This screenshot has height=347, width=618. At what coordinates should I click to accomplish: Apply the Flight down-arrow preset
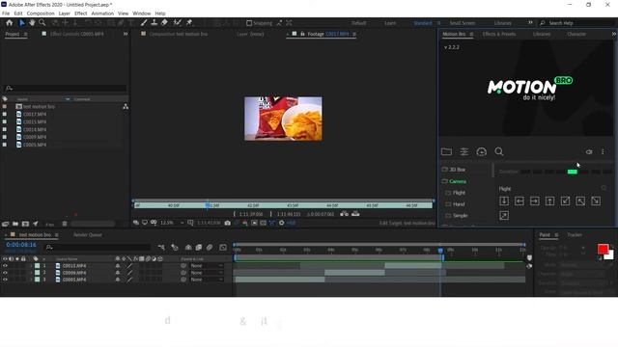click(504, 201)
